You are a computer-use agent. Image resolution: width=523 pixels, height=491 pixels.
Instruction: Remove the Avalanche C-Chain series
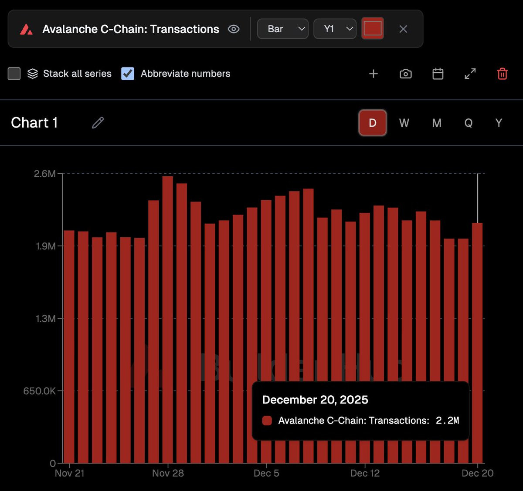click(x=403, y=29)
